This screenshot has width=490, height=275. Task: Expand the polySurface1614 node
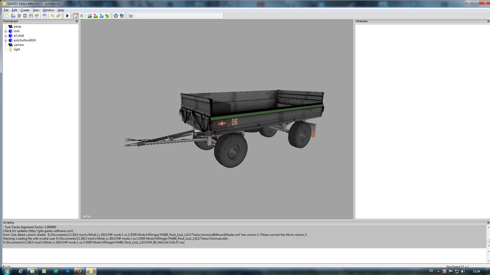[6, 40]
